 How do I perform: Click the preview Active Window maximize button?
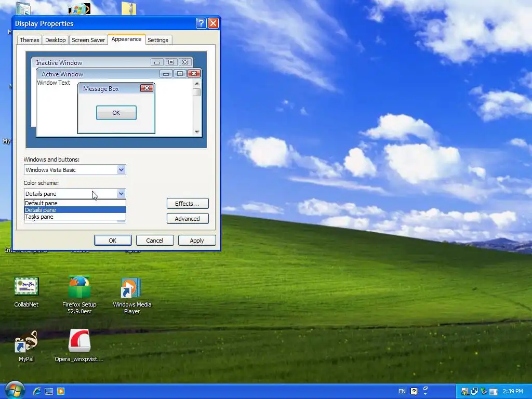180,74
